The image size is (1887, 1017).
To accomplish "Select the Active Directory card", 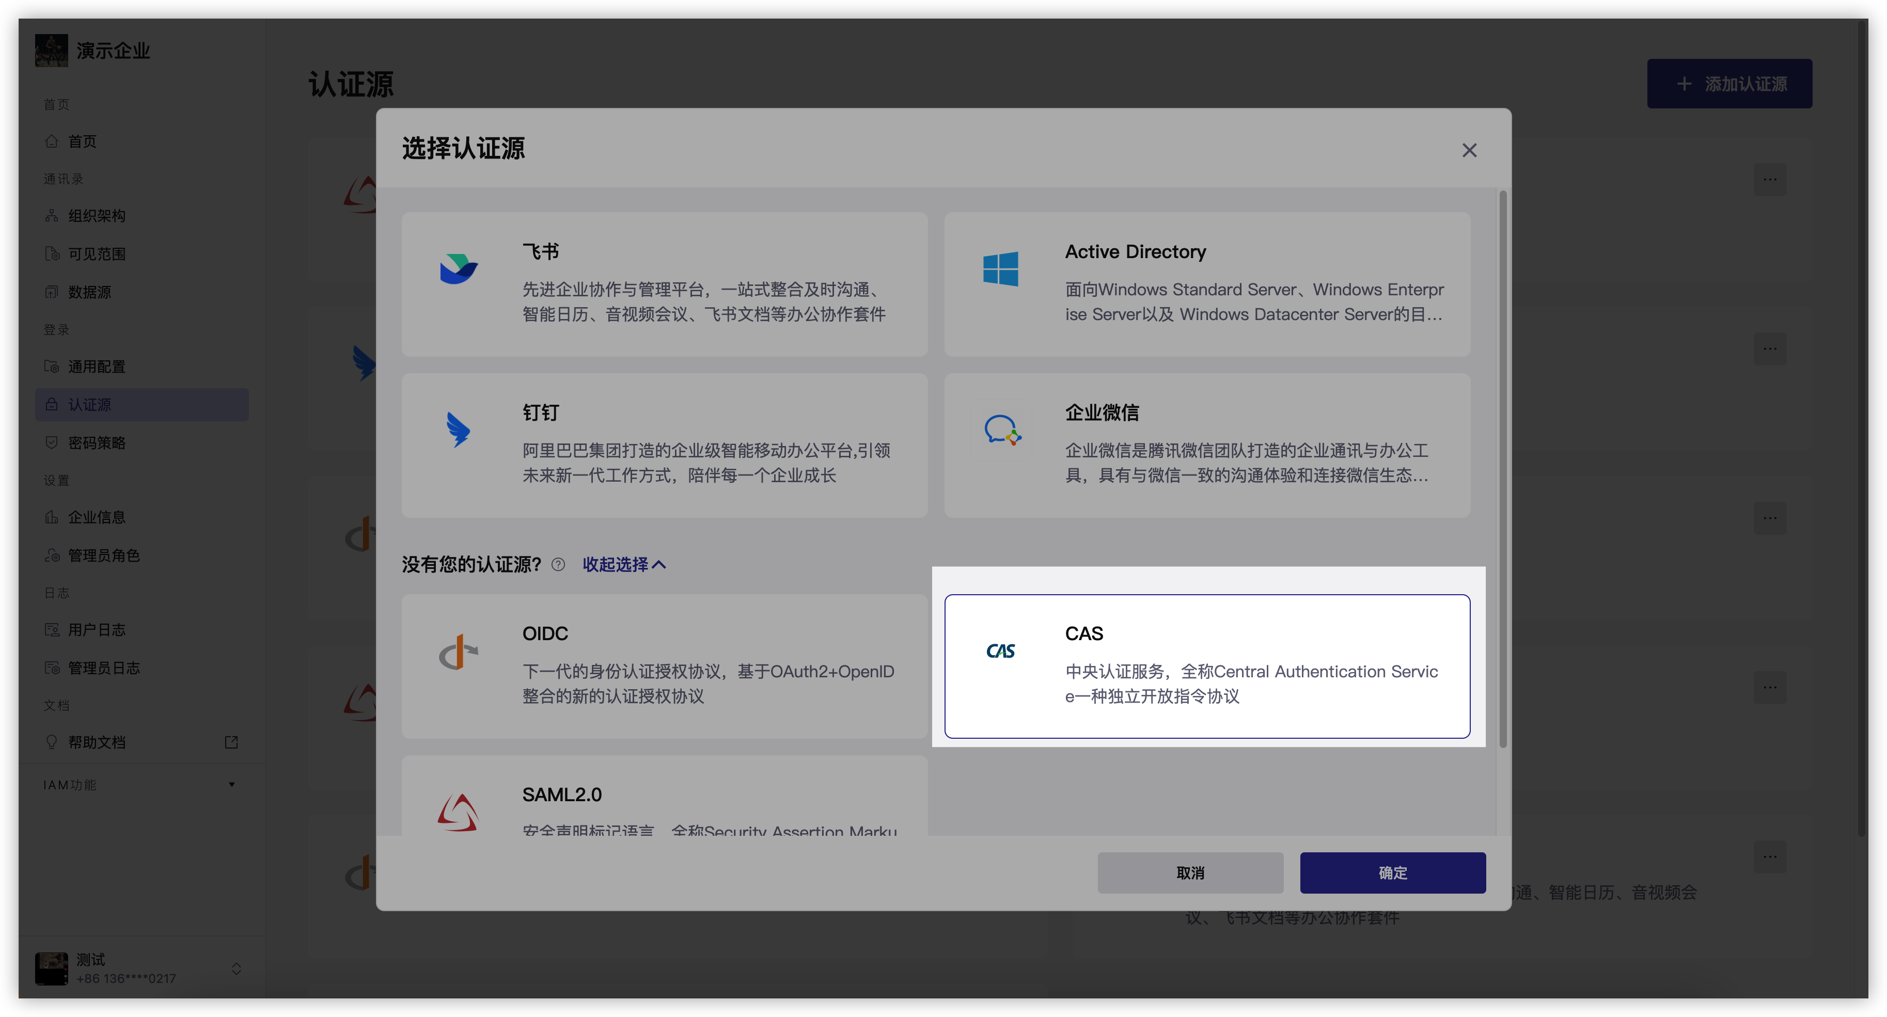I will pos(1207,284).
